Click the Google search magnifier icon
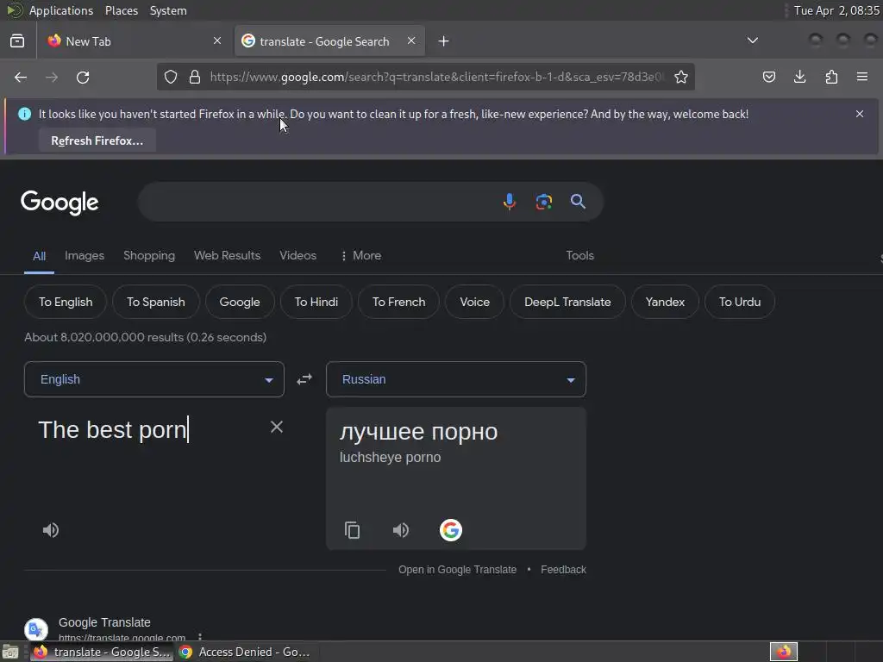This screenshot has width=883, height=662. [x=578, y=202]
